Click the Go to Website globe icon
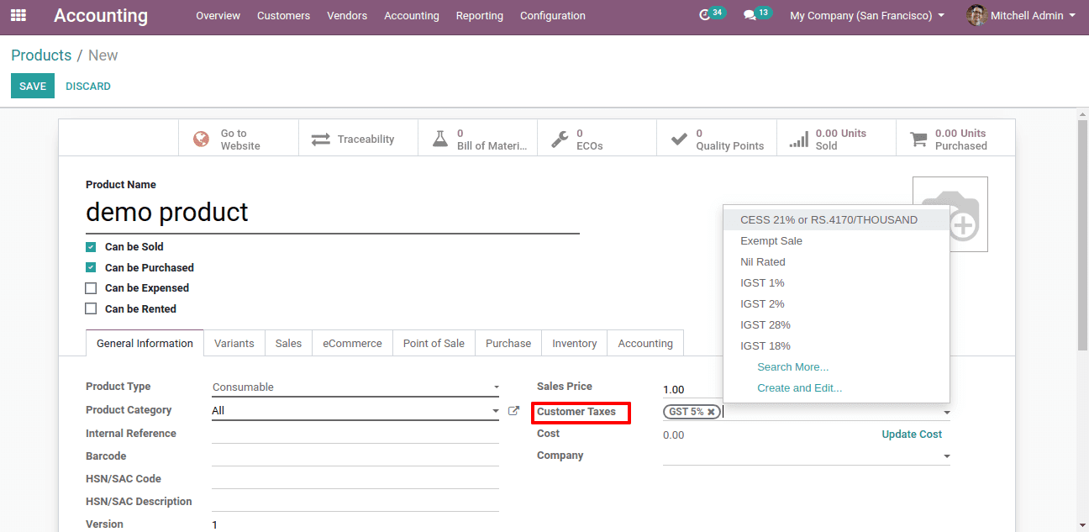 [201, 140]
